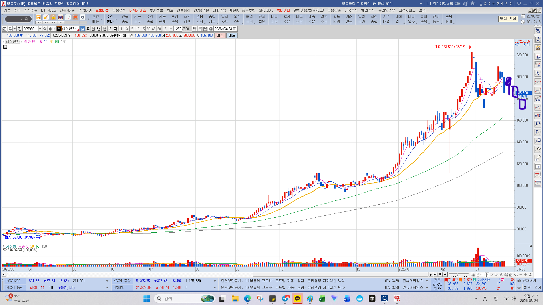Screen dimensions: 543x305
Task: Open the 선물옵션 menu
Action: tap(183, 10)
